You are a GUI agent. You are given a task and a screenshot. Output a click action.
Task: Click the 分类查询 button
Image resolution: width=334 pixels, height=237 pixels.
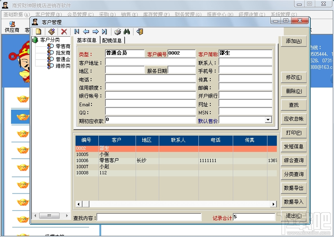[x=294, y=174]
